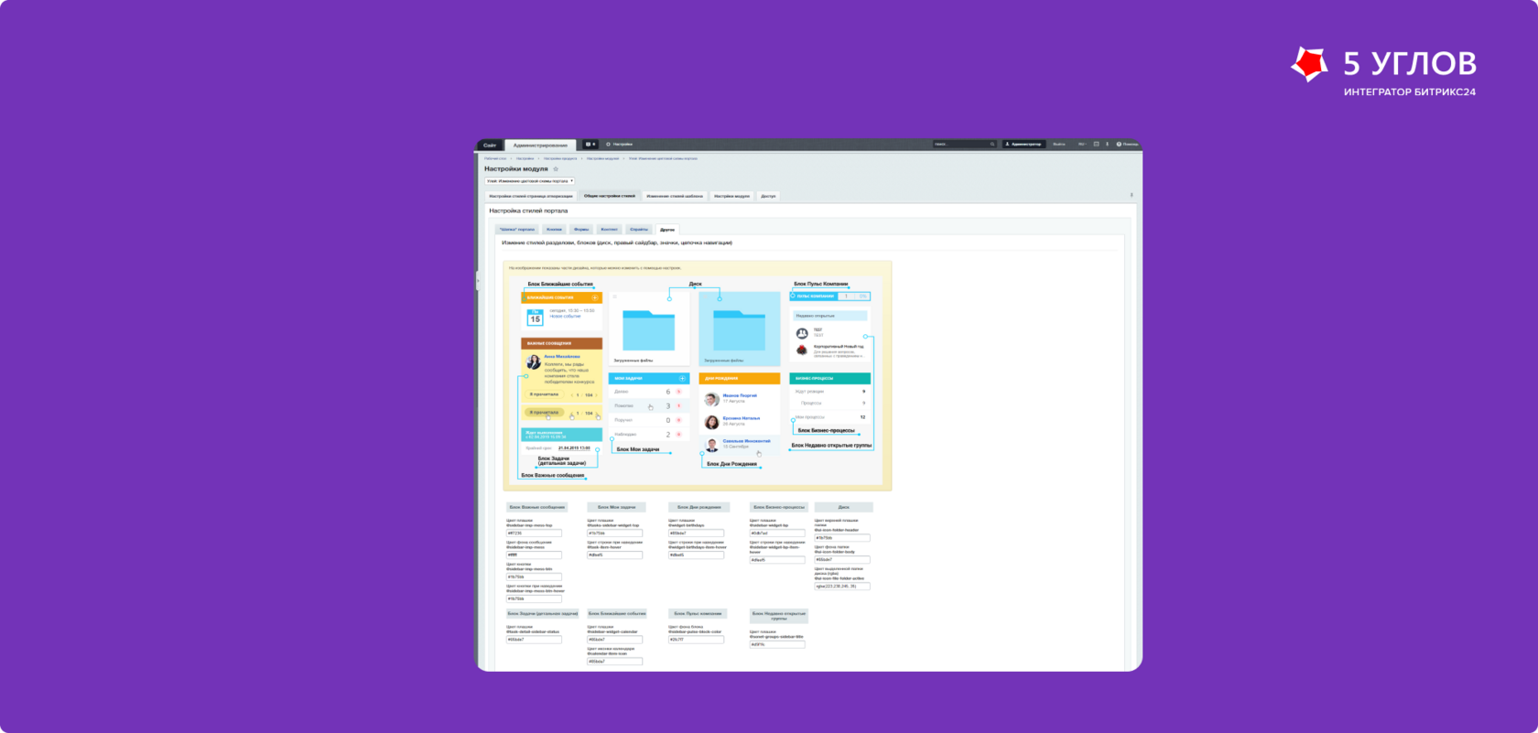
Task: Click the @sidebar-widget-bp-item-hover color field
Action: pos(777,560)
